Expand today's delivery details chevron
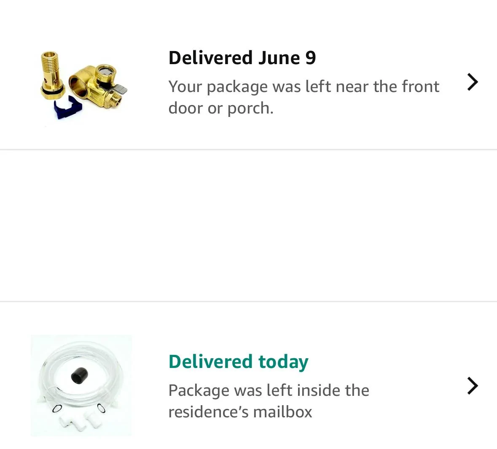This screenshot has height=449, width=497. pyautogui.click(x=473, y=386)
